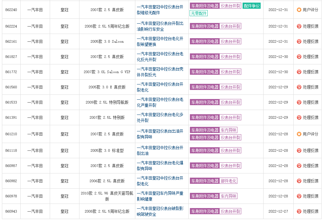Click the feedback icon in row 861560
Image resolution: width=323 pixels, height=221 pixels.
coord(299,87)
